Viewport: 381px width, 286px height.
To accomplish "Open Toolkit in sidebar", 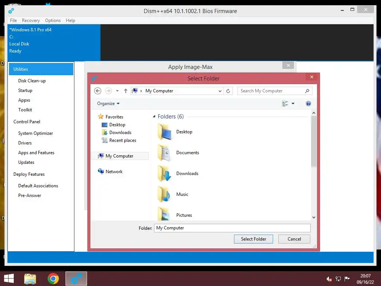I will click(x=25, y=110).
